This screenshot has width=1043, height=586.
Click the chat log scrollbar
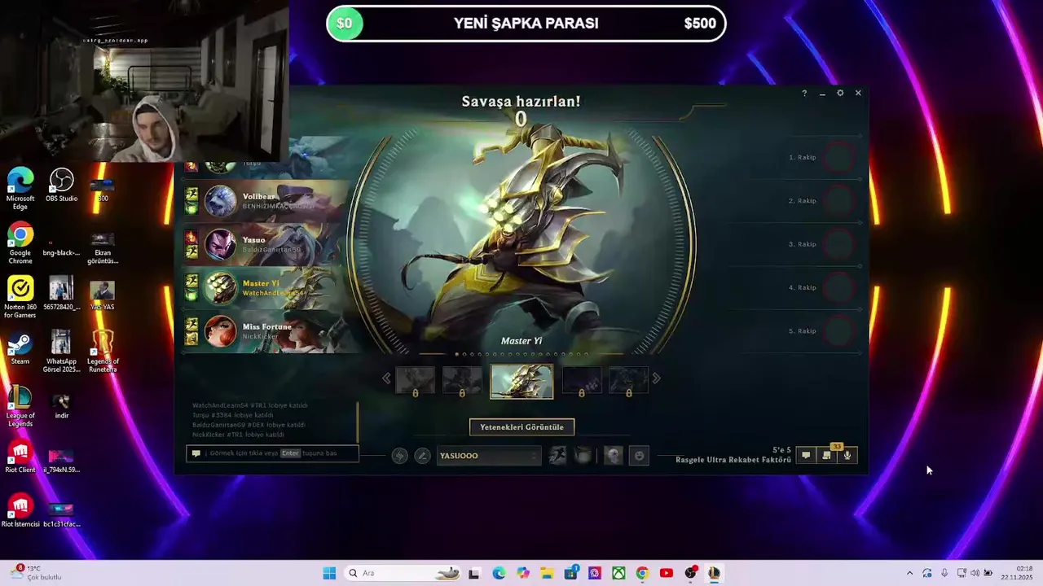coord(358,422)
